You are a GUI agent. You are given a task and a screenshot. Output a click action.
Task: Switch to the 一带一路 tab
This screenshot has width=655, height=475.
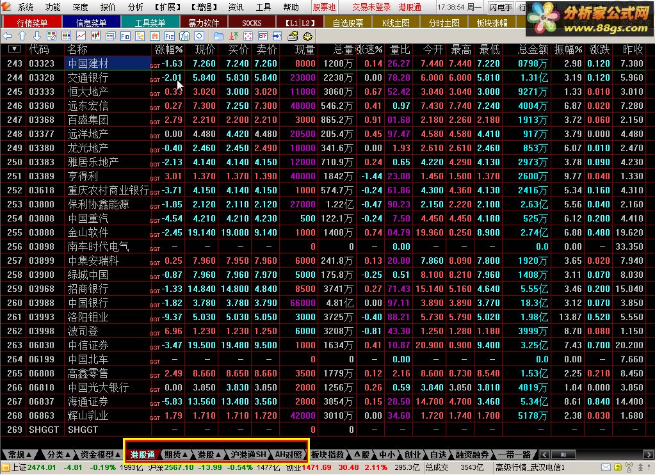[515, 454]
